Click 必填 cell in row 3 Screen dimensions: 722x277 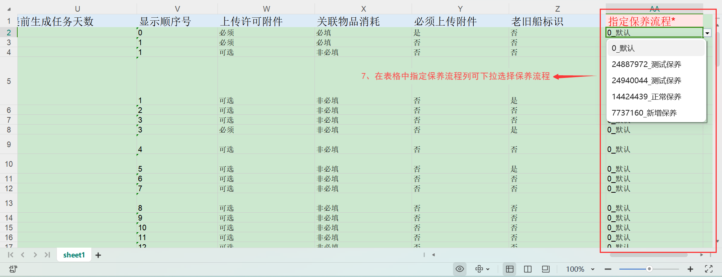coord(363,42)
